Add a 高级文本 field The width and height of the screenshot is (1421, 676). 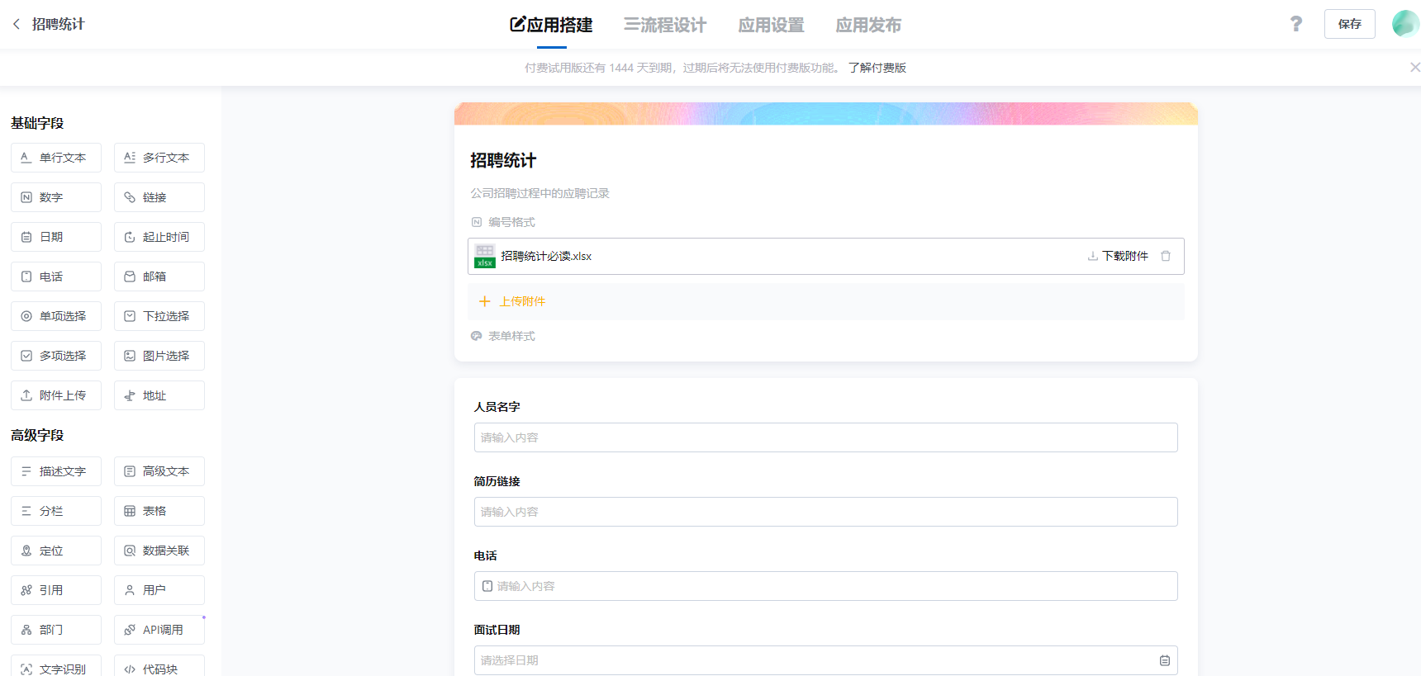click(x=159, y=471)
